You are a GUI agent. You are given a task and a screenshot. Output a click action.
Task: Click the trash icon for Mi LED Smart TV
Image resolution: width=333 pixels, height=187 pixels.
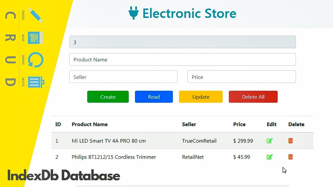[x=291, y=141]
